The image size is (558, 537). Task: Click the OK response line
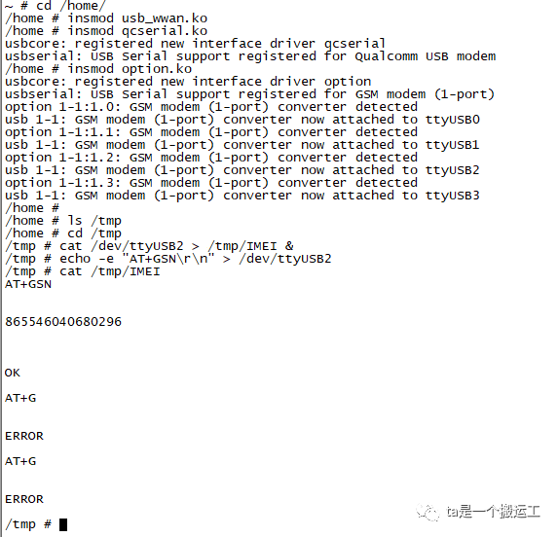[13, 373]
